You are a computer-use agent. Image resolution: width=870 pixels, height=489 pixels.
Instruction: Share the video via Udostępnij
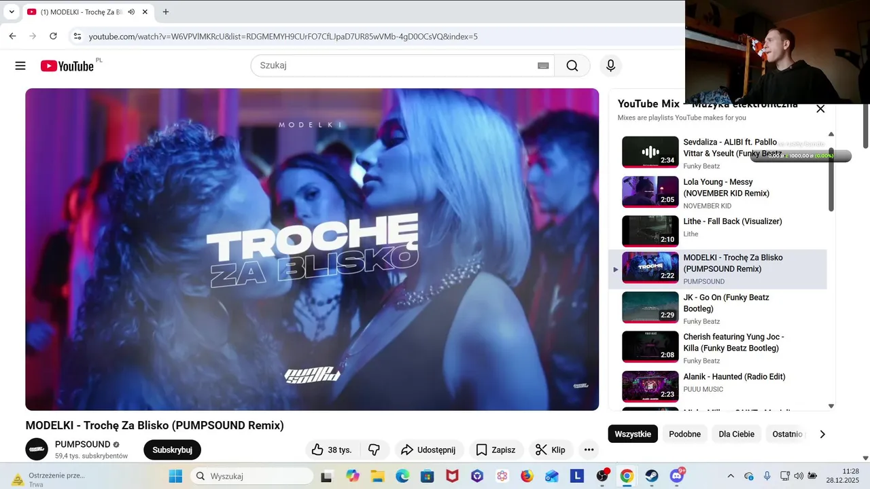[429, 450]
